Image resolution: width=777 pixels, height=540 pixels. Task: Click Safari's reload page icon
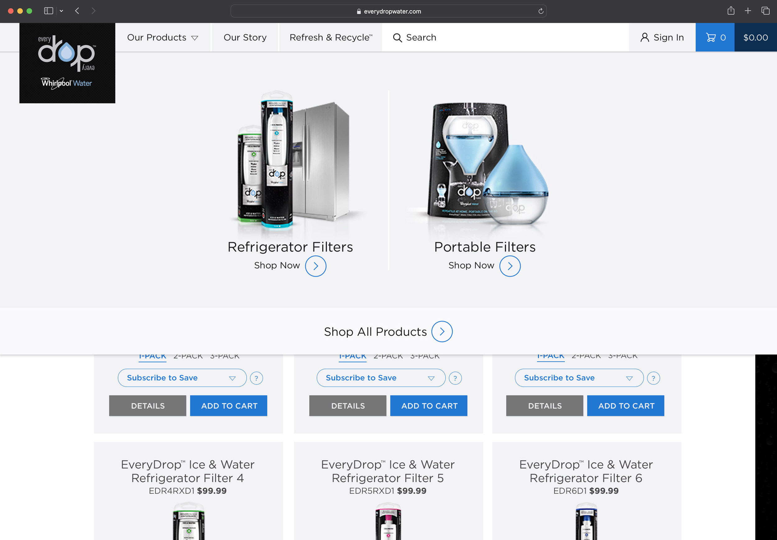[540, 11]
